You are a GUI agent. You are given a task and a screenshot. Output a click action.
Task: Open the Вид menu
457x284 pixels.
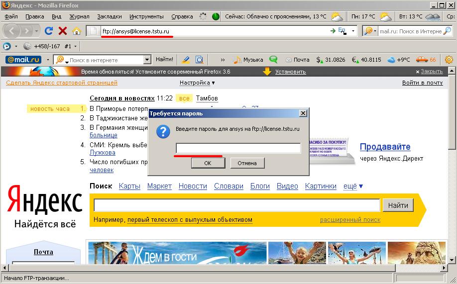pyautogui.click(x=57, y=16)
